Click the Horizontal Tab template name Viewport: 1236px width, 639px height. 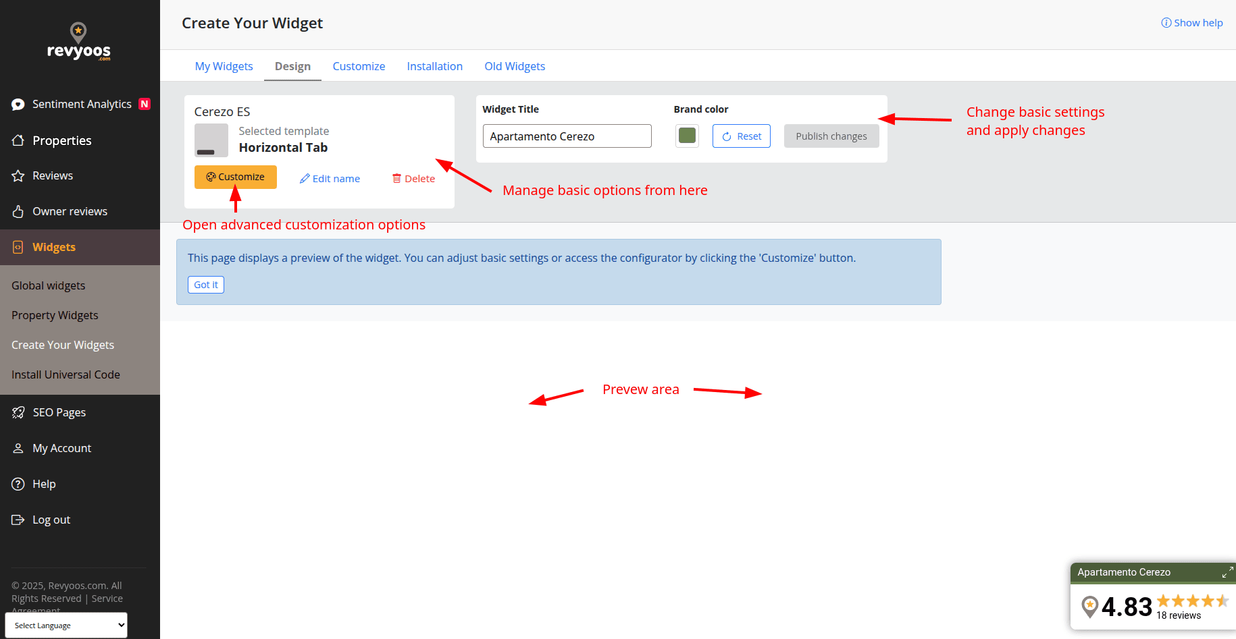(x=283, y=148)
